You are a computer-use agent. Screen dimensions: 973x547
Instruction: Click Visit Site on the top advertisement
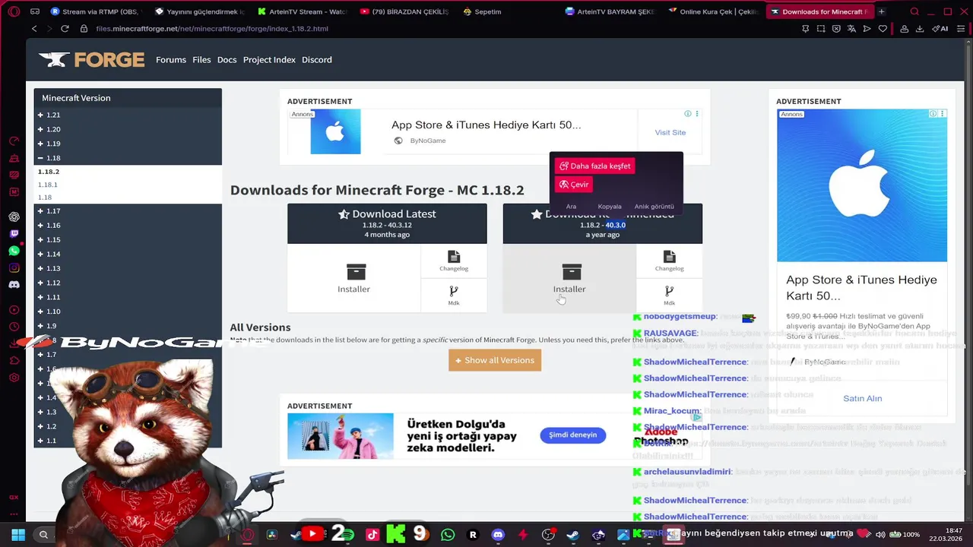pos(670,132)
